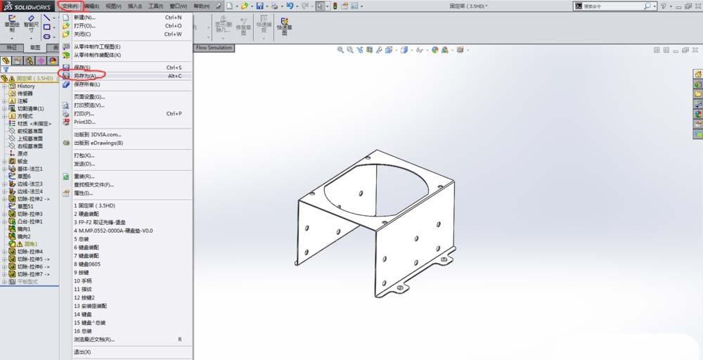Open SolidWorks Resources home tab in task pane
Image resolution: width=703 pixels, height=360 pixels.
(x=698, y=74)
